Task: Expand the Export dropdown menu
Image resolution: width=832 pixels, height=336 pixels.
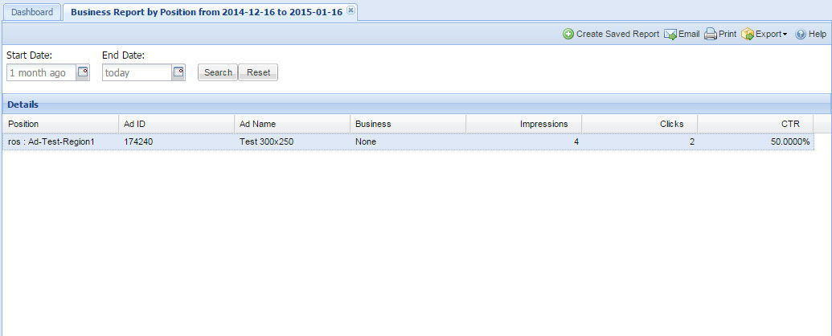Action: pos(785,35)
